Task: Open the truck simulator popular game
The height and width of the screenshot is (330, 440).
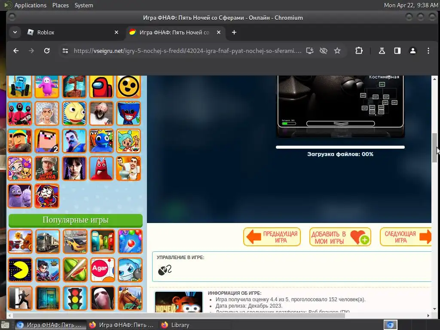Action: [x=47, y=241]
